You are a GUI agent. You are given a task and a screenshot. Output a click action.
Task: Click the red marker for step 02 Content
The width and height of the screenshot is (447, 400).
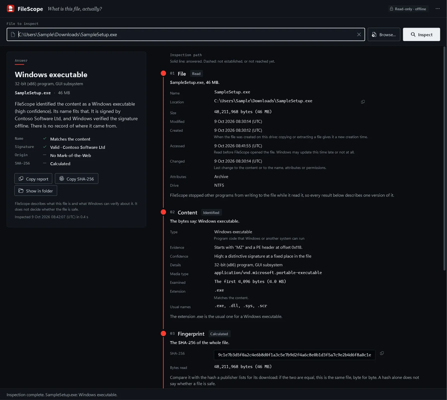(163, 212)
